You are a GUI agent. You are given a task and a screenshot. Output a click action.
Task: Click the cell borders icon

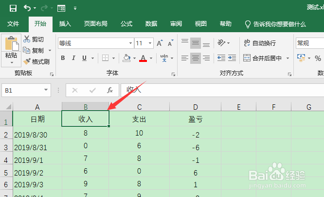106,58
